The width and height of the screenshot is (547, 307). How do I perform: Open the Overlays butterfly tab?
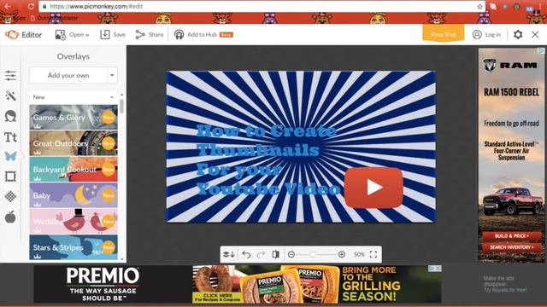tap(10, 156)
